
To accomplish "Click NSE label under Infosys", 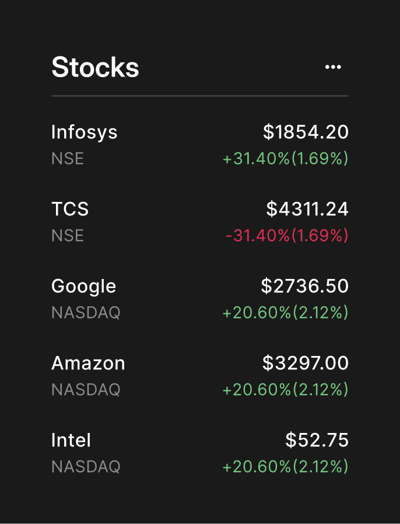I will [x=68, y=158].
